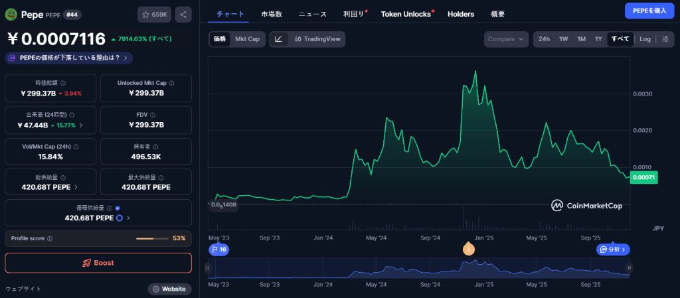Toggle Log scale on chart
Screen dimensions: 680x298
[645, 39]
